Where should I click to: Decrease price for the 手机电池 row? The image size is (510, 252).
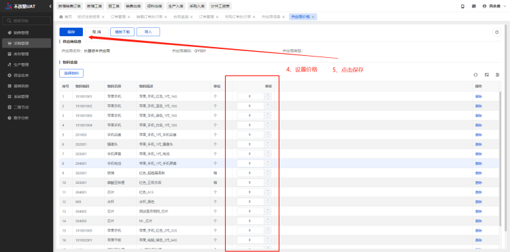[268, 165]
